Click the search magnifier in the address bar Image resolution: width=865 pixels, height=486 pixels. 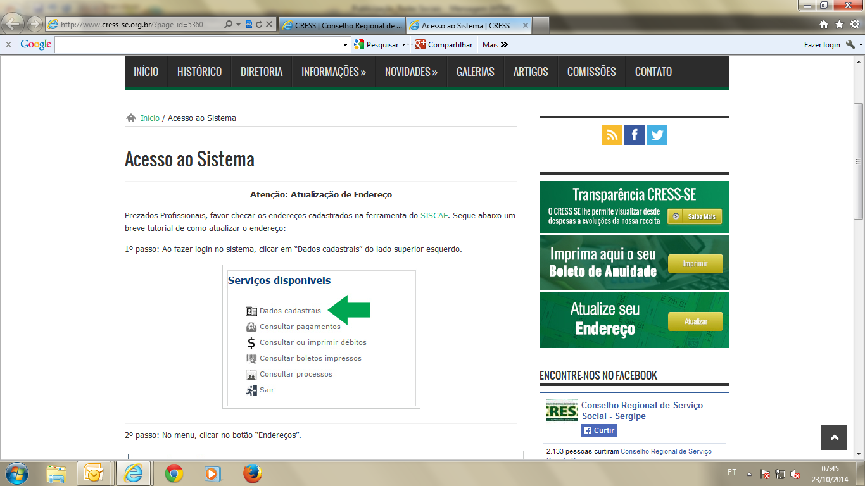[229, 25]
